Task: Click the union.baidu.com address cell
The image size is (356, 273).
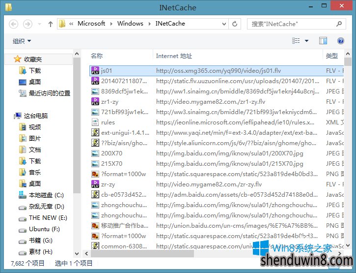Action: [x=237, y=226]
